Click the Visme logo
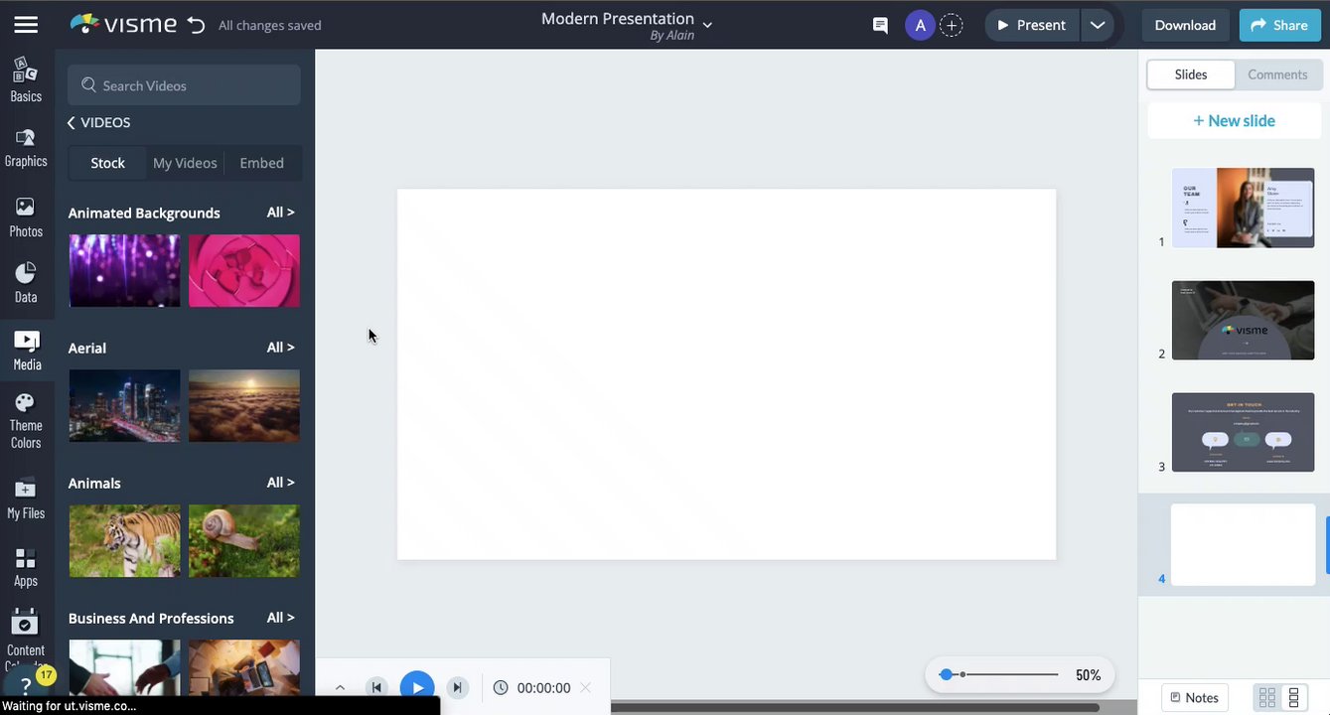 124,24
